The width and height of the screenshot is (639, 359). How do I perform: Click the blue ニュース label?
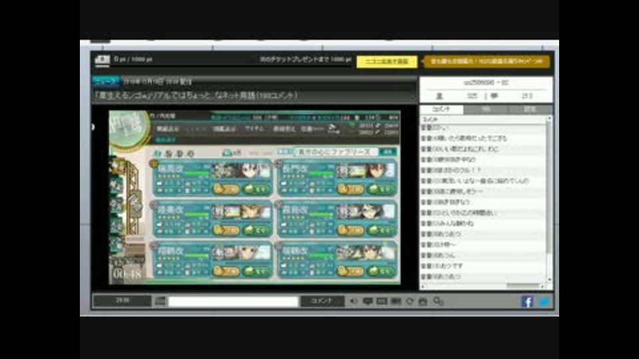[x=106, y=82]
